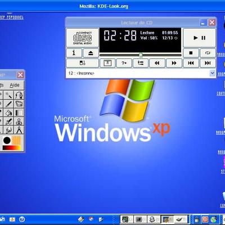Click the 'Mozilla: KDE-Look.org' title bar
The width and height of the screenshot is (225, 225).
pos(112,6)
